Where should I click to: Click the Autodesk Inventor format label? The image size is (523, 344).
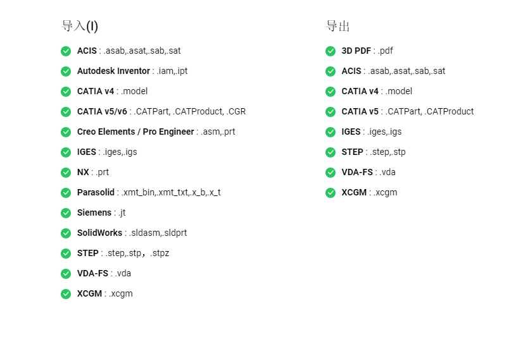114,71
